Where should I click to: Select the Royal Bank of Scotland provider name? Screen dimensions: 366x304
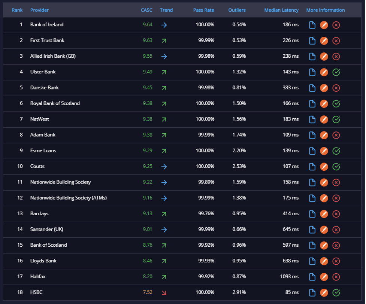pos(55,103)
